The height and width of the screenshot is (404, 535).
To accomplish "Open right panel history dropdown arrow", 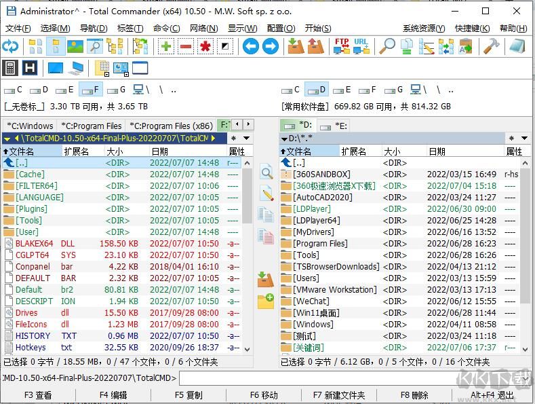I will click(x=524, y=139).
